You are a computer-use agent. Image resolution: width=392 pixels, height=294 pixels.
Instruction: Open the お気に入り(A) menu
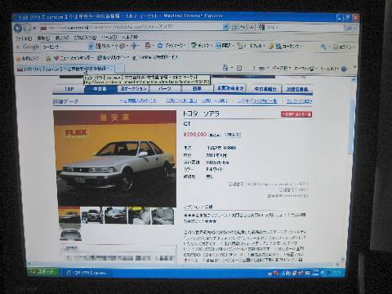point(85,38)
